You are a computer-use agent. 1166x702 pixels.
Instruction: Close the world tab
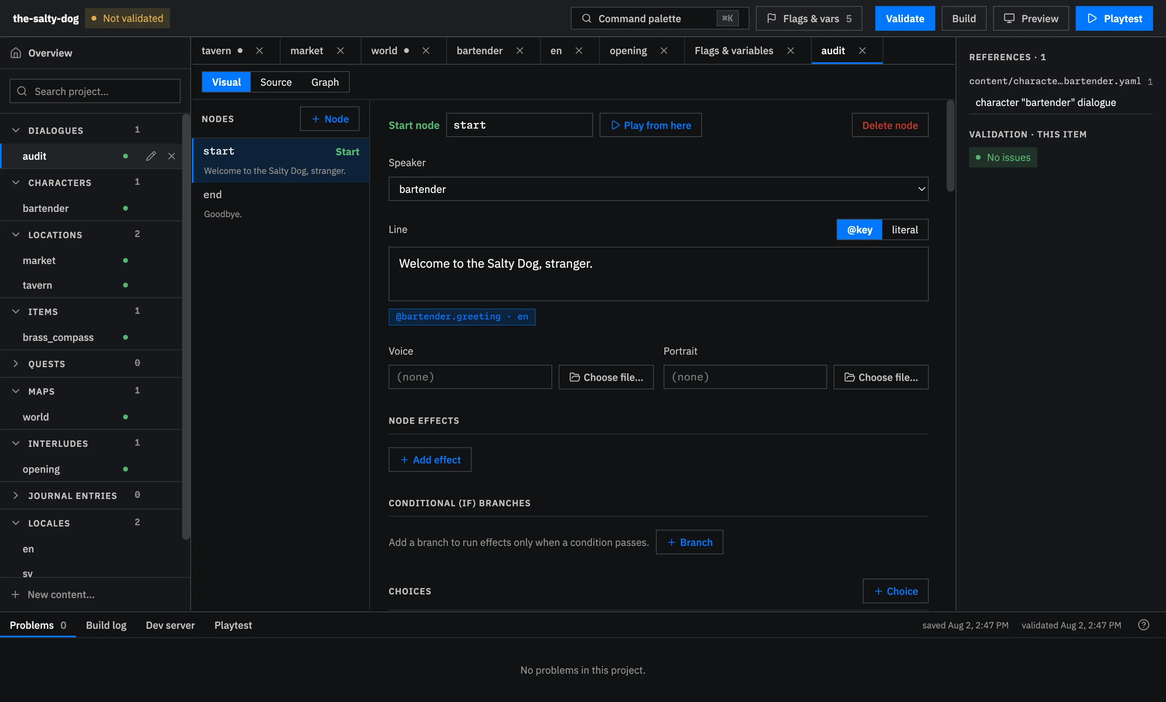(x=426, y=51)
